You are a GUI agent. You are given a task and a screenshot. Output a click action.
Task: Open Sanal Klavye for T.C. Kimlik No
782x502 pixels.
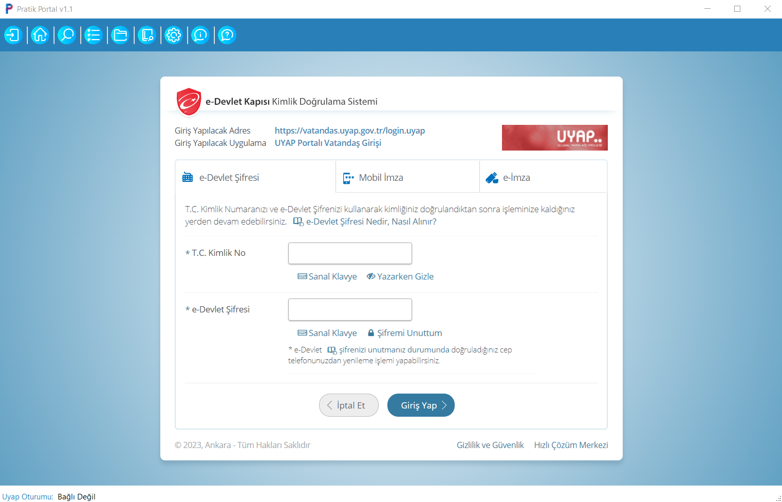point(327,276)
